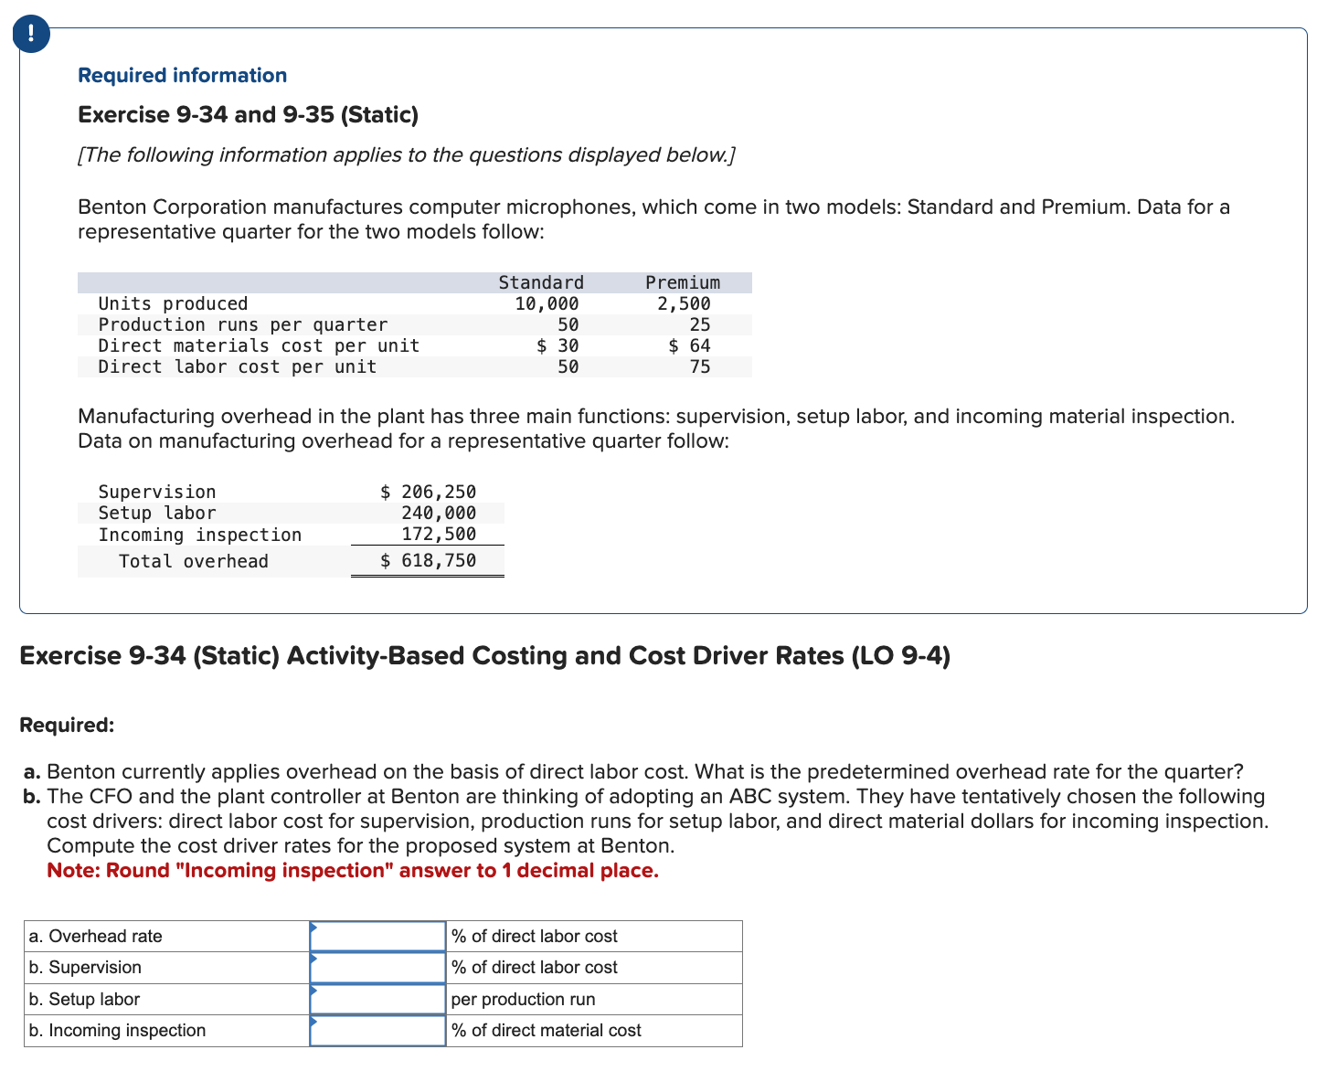Select the Standard column header
Screen dimensions: 1338x1071
[539, 282]
